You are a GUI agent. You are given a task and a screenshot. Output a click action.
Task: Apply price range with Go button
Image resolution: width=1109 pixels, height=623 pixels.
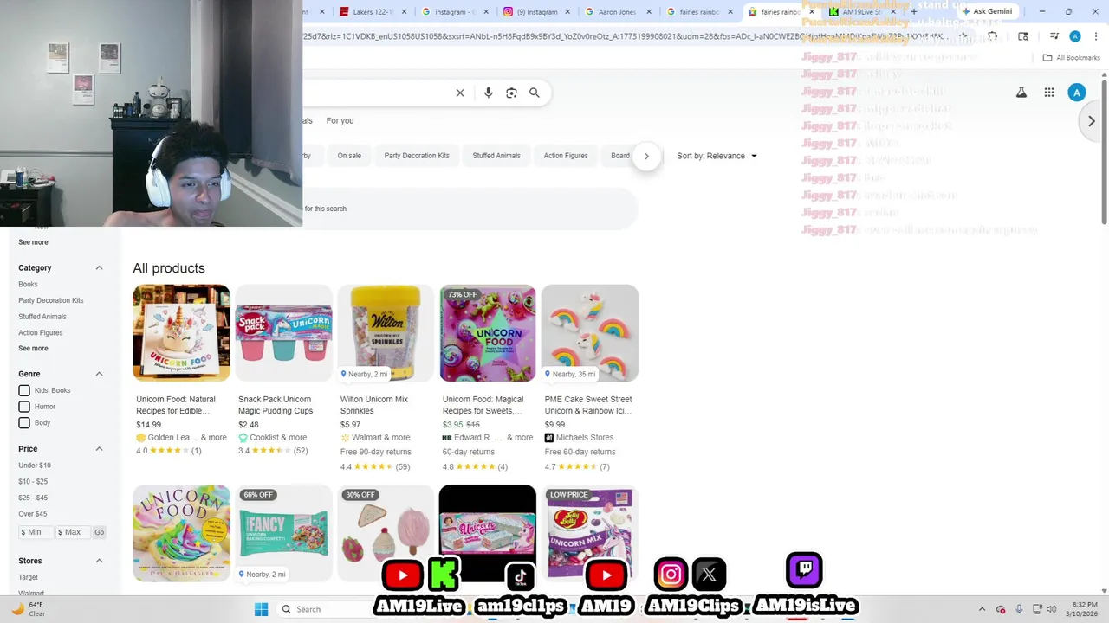[x=99, y=532]
